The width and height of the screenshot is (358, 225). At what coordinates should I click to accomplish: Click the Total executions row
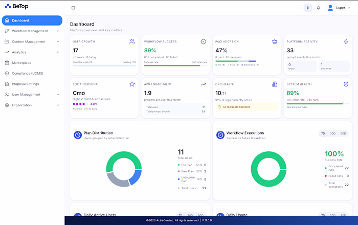pos(337,185)
